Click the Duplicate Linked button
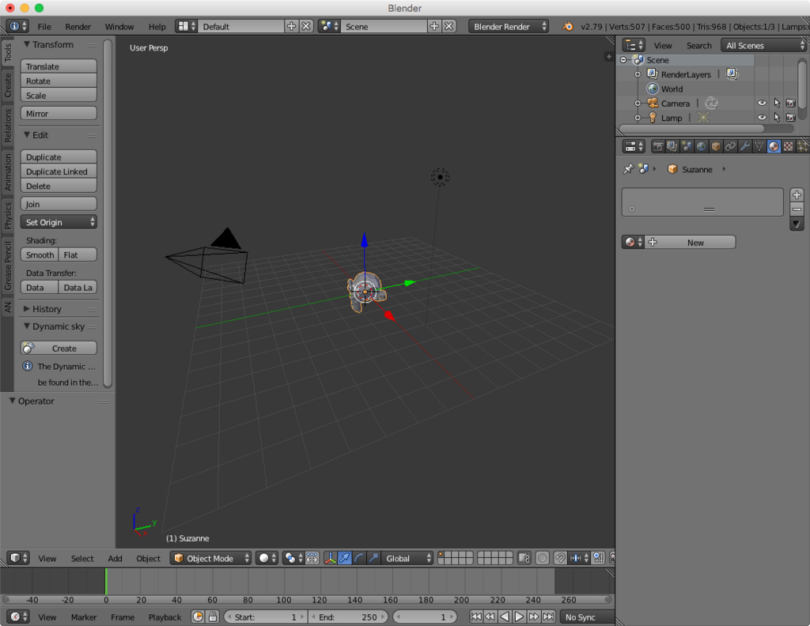The height and width of the screenshot is (626, 810). tap(59, 172)
